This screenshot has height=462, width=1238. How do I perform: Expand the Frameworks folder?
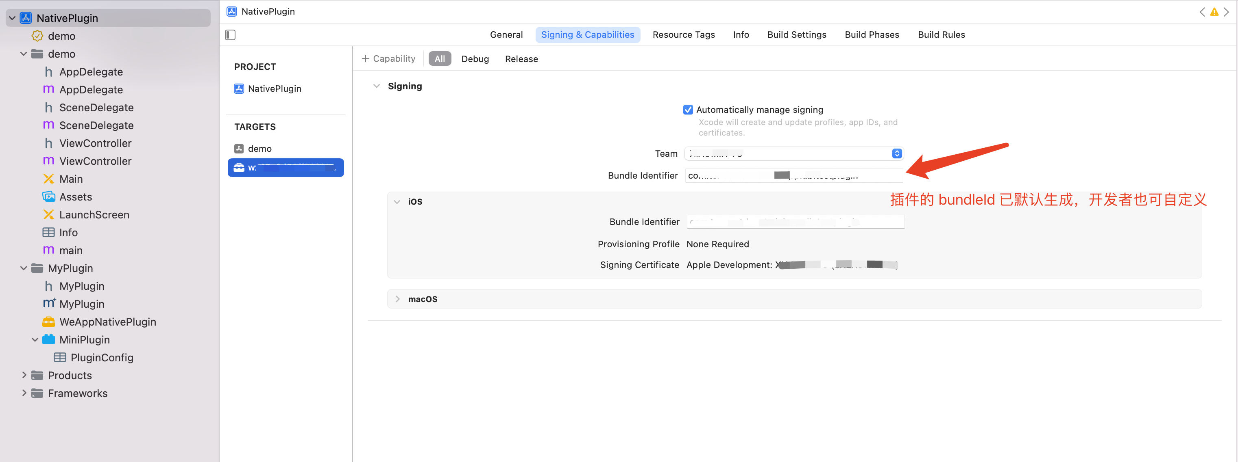pos(24,393)
